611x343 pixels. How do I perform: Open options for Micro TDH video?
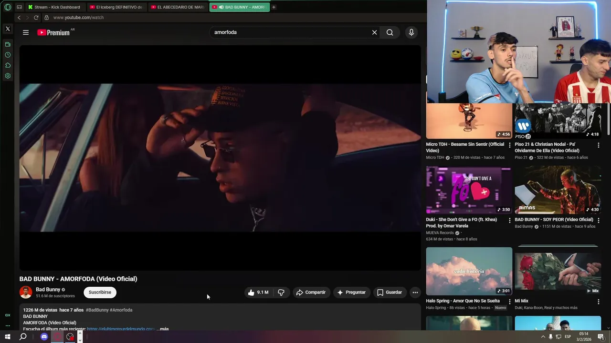(x=509, y=145)
